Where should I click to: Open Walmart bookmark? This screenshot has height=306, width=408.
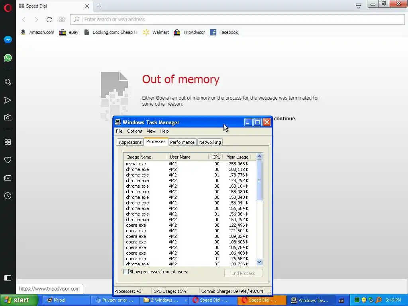(x=156, y=32)
